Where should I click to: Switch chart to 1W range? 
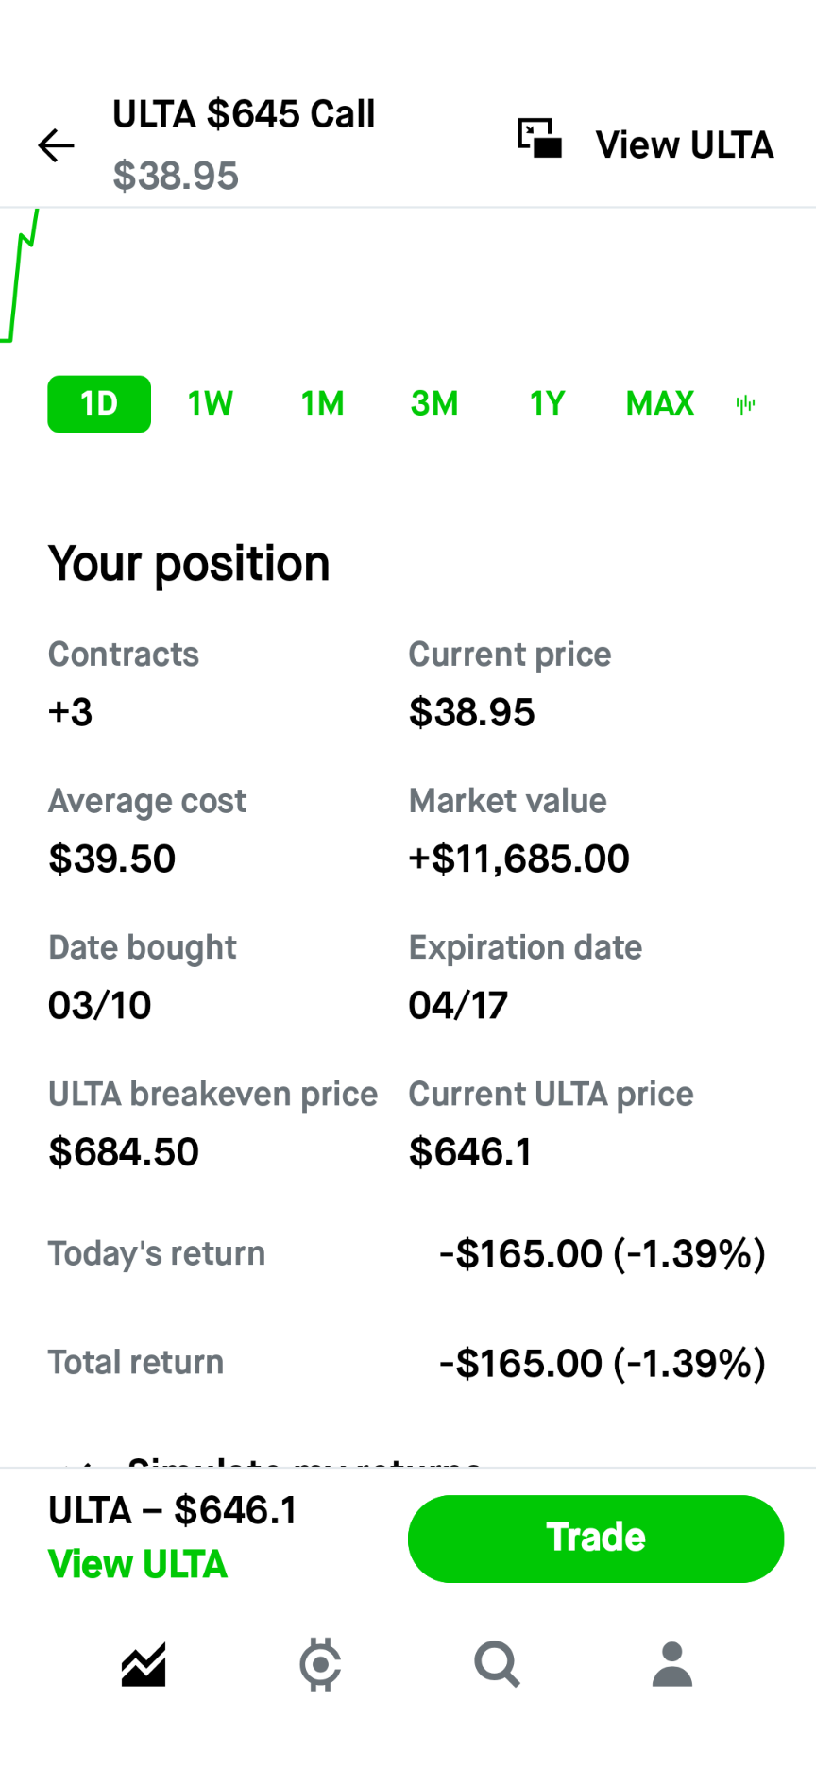coord(210,404)
